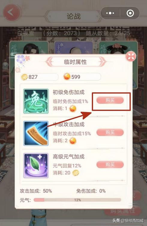Tap the orange orb icon showing 599
Image resolution: width=147 pixels, height=226 pixels.
click(67, 77)
